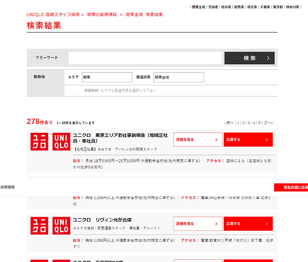Go to results page 1
The height and width of the screenshot is (262, 308).
coord(238,123)
